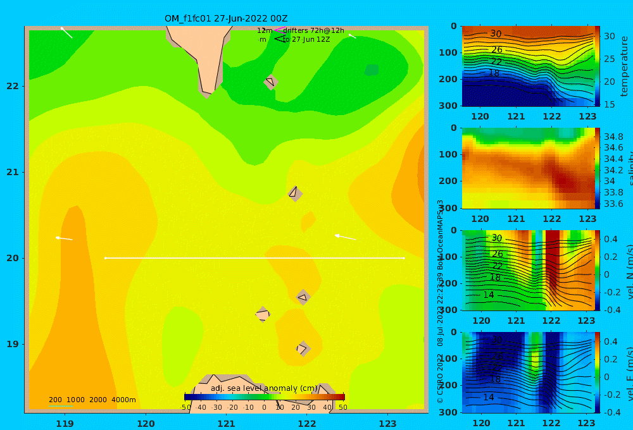Click the sea level anomaly colorbar
Screen dimensions: 633x430
point(265,397)
